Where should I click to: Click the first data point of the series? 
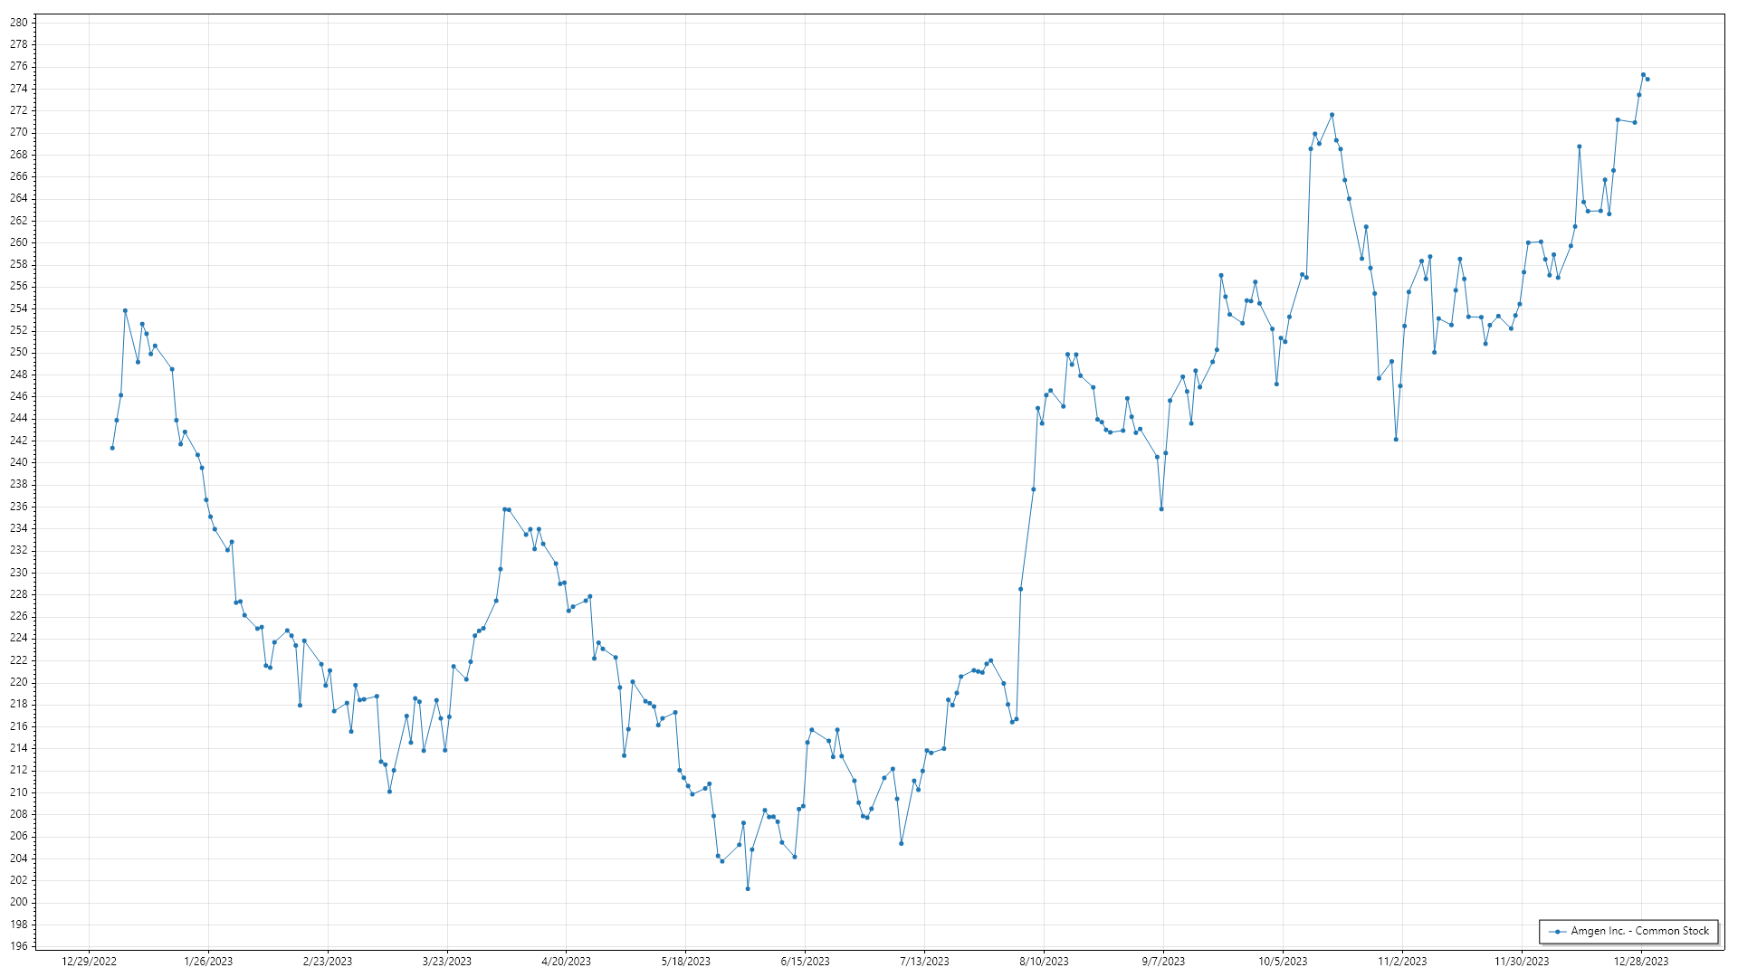(112, 448)
